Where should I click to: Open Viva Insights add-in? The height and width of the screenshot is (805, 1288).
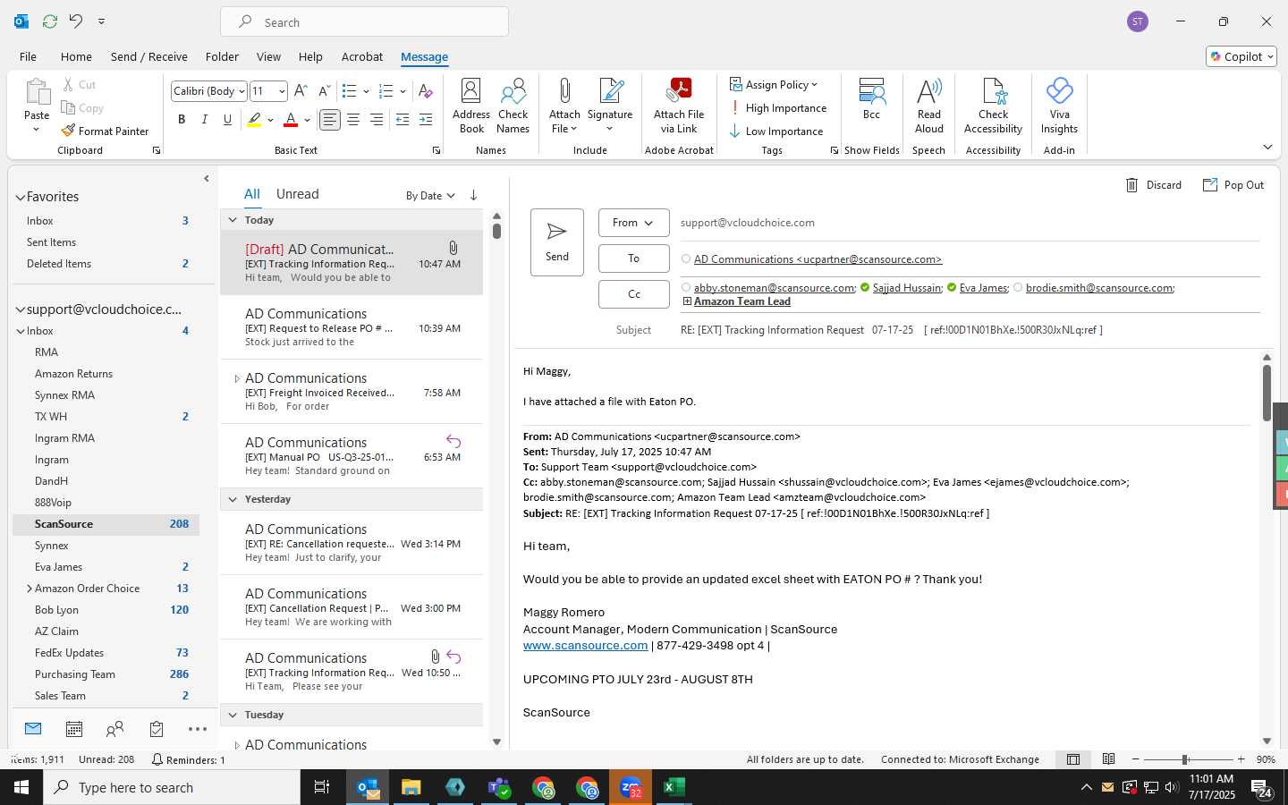[x=1059, y=106]
